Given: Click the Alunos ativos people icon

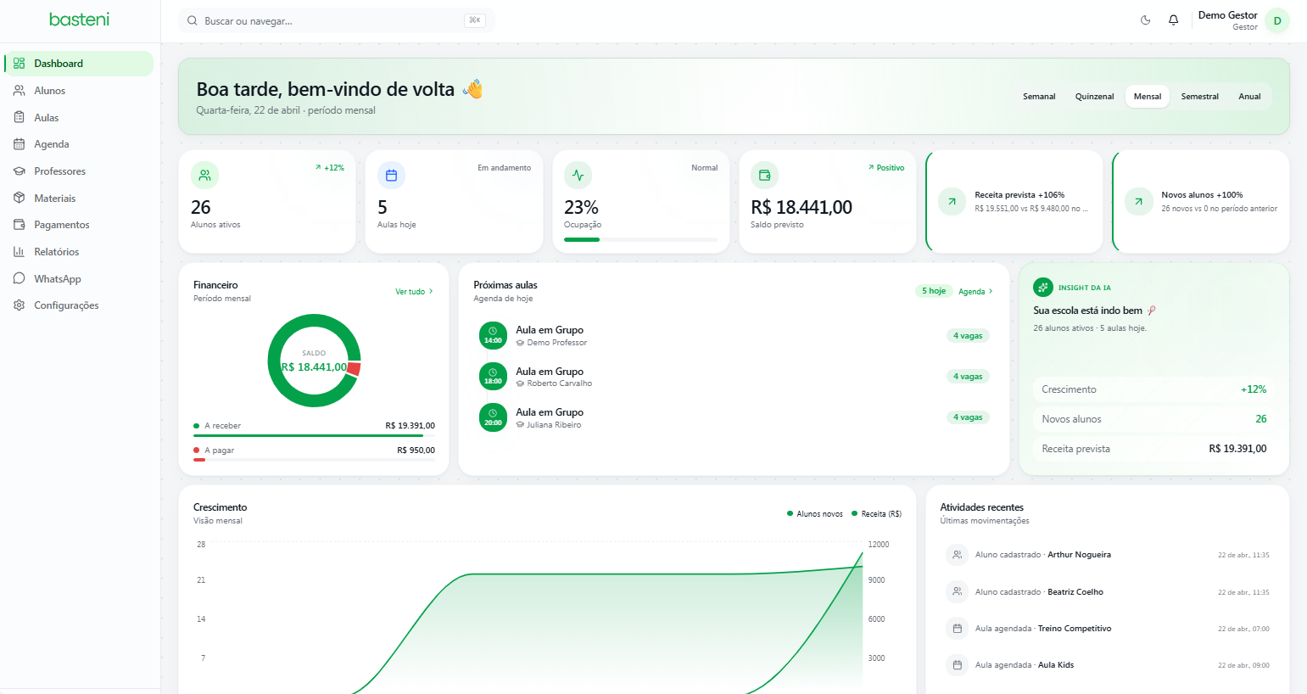Looking at the screenshot, I should coord(204,176).
